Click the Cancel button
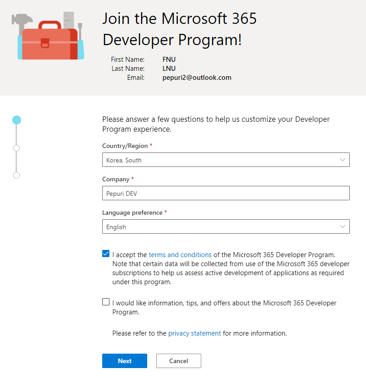Screen dimensions: 366x378 (179, 361)
